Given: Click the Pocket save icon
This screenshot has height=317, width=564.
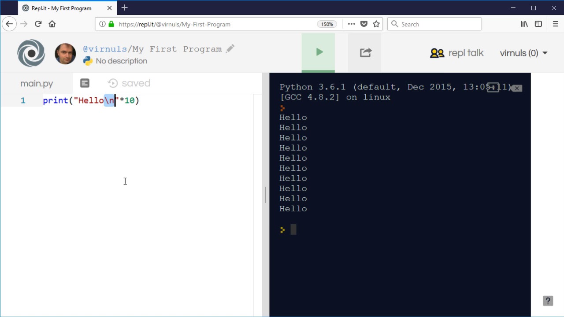Looking at the screenshot, I should 364,24.
